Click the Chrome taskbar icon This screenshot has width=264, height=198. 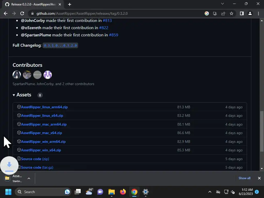coord(134,192)
